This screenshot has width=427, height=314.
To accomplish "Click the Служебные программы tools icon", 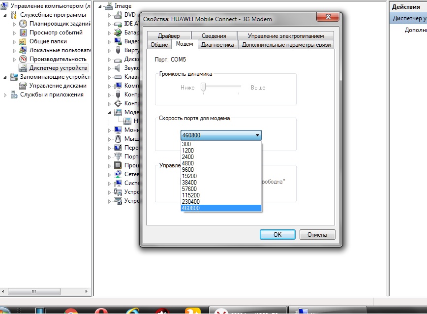I will coord(14,15).
